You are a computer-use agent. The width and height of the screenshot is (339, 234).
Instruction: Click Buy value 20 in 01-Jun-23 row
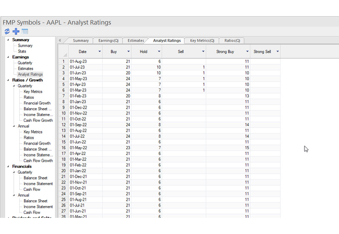(x=116, y=73)
